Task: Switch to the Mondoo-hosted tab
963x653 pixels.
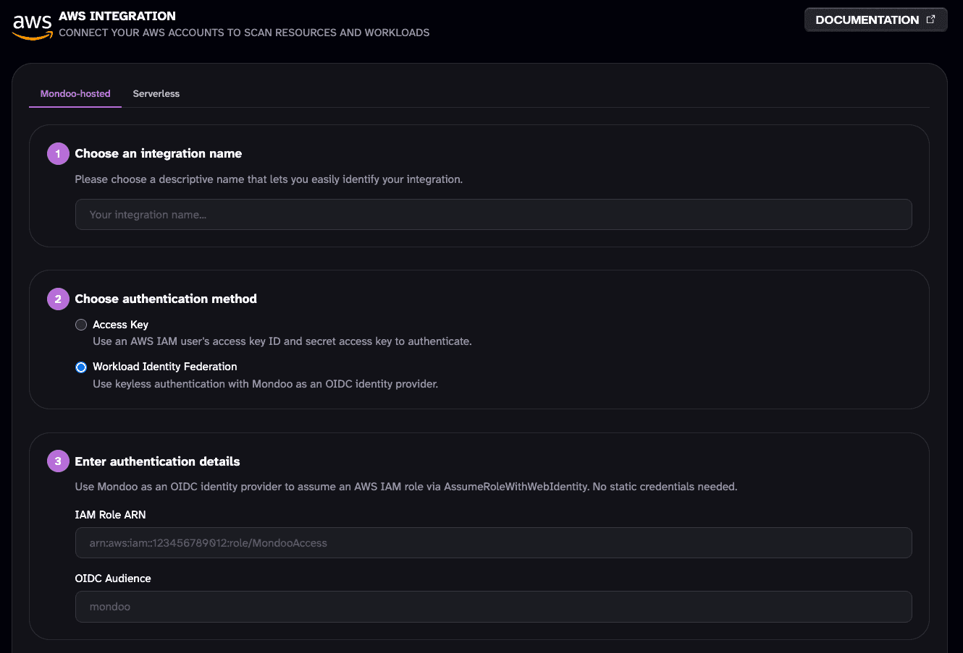Action: (x=75, y=94)
